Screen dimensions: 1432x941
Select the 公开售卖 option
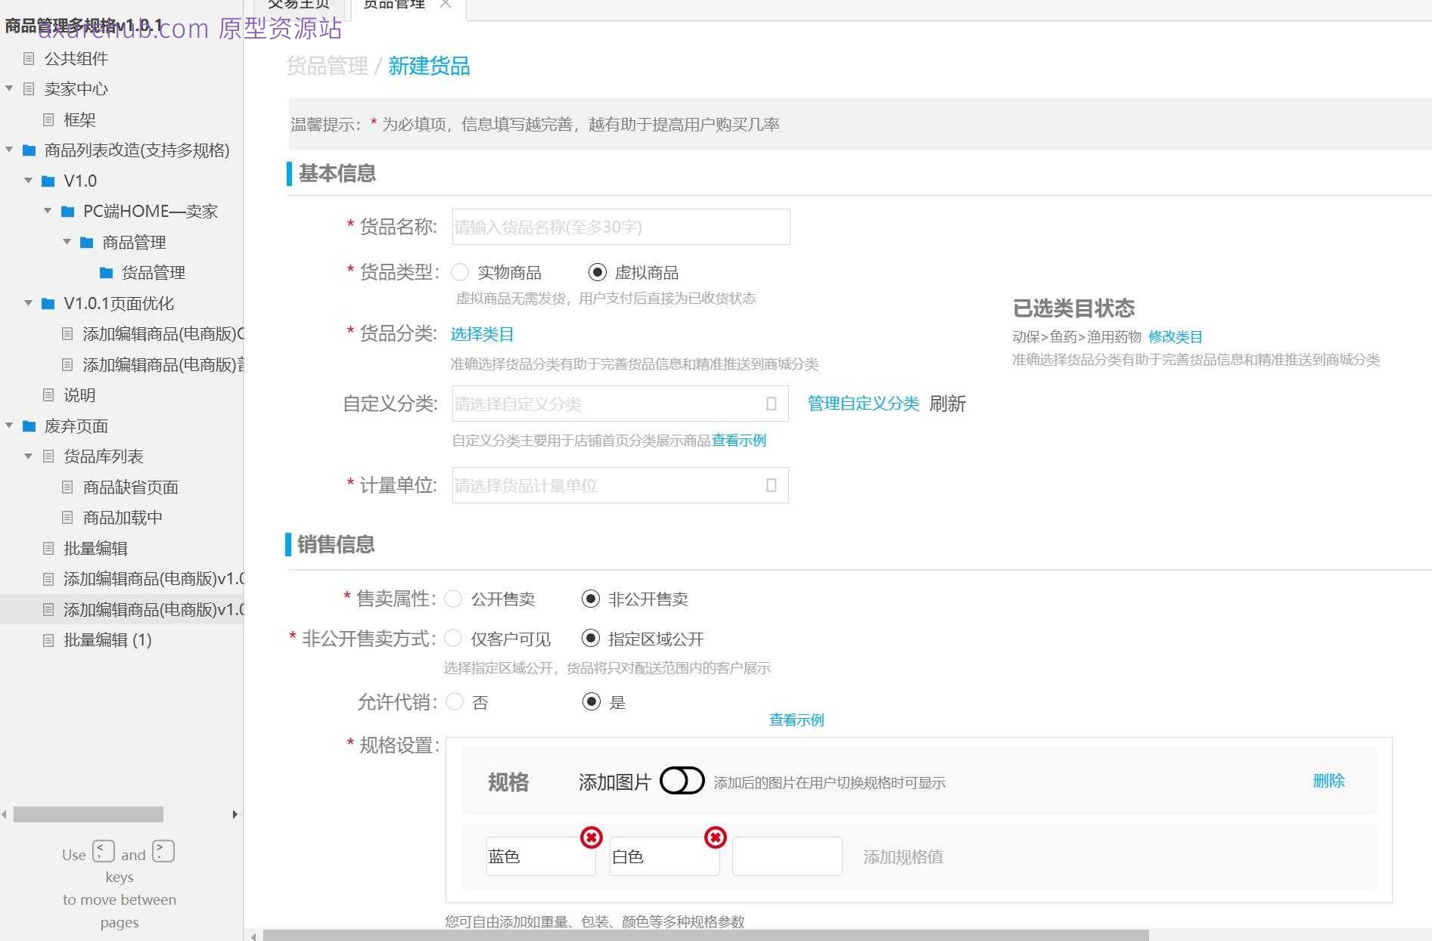click(453, 599)
